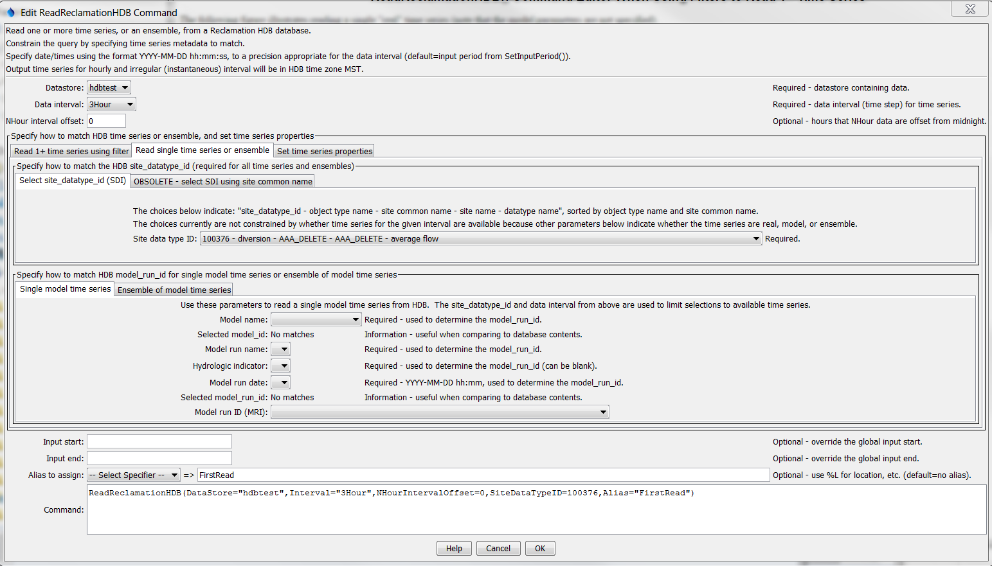Expand the Hydrologic indicator dropdown
This screenshot has height=566, width=992.
coord(280,366)
